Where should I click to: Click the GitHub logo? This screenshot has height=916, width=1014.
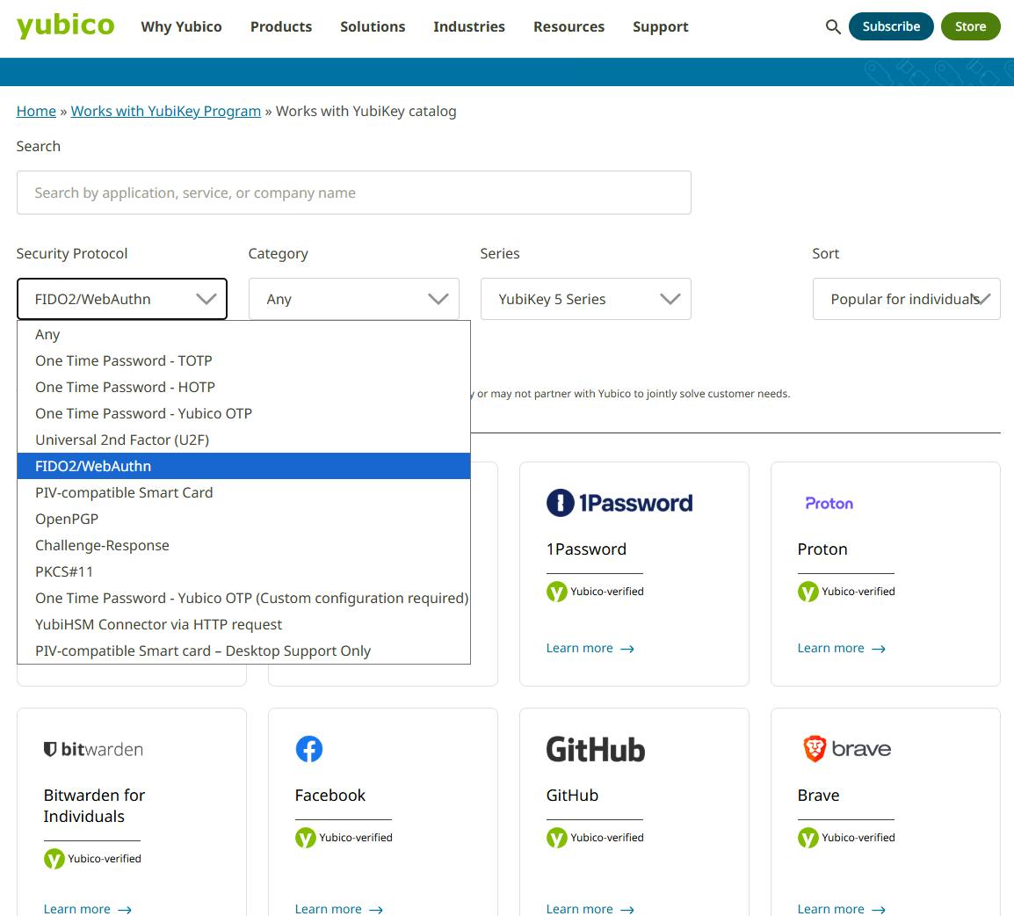596,750
